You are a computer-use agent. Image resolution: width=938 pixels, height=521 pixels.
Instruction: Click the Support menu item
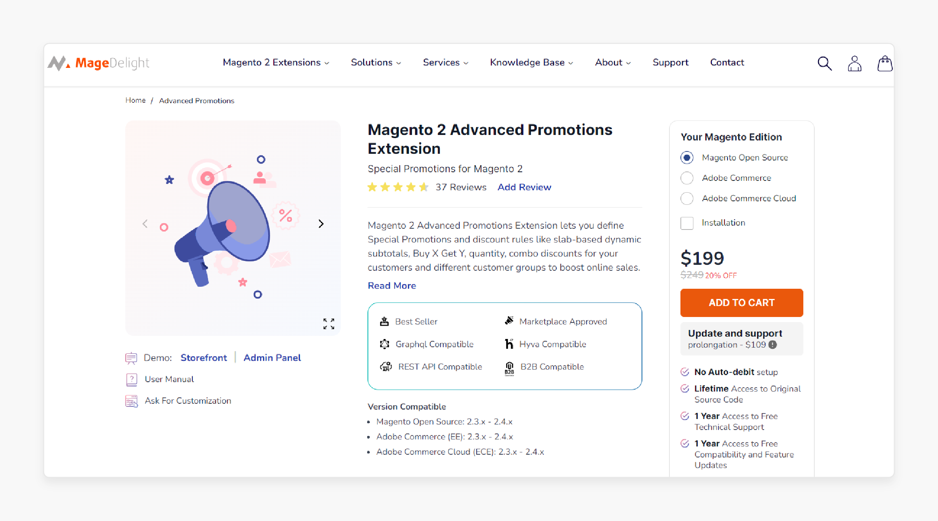point(671,62)
